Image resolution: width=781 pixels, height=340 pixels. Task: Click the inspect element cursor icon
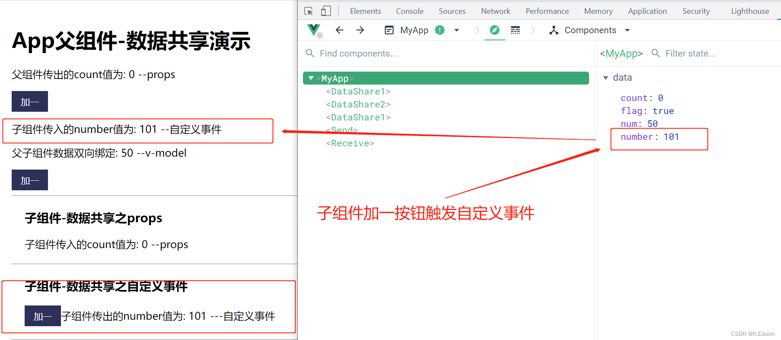[309, 11]
